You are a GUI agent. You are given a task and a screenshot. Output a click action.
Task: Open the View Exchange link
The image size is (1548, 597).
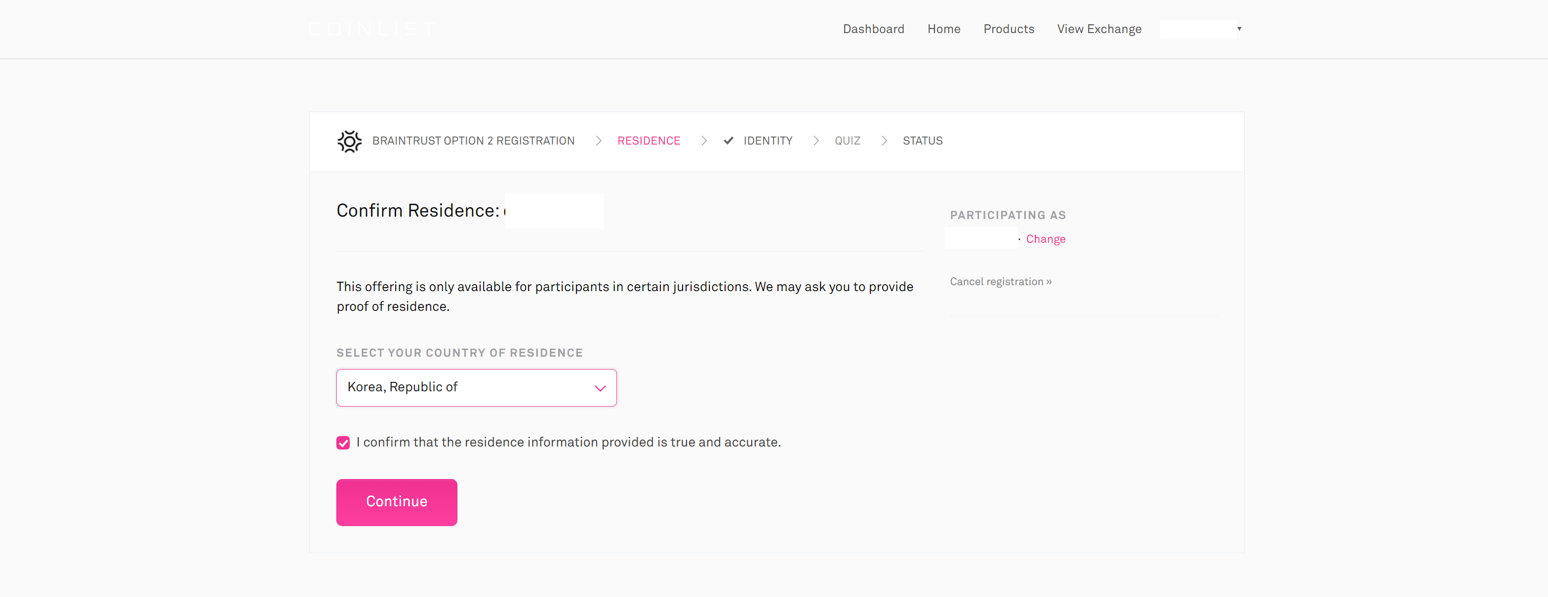click(x=1099, y=29)
